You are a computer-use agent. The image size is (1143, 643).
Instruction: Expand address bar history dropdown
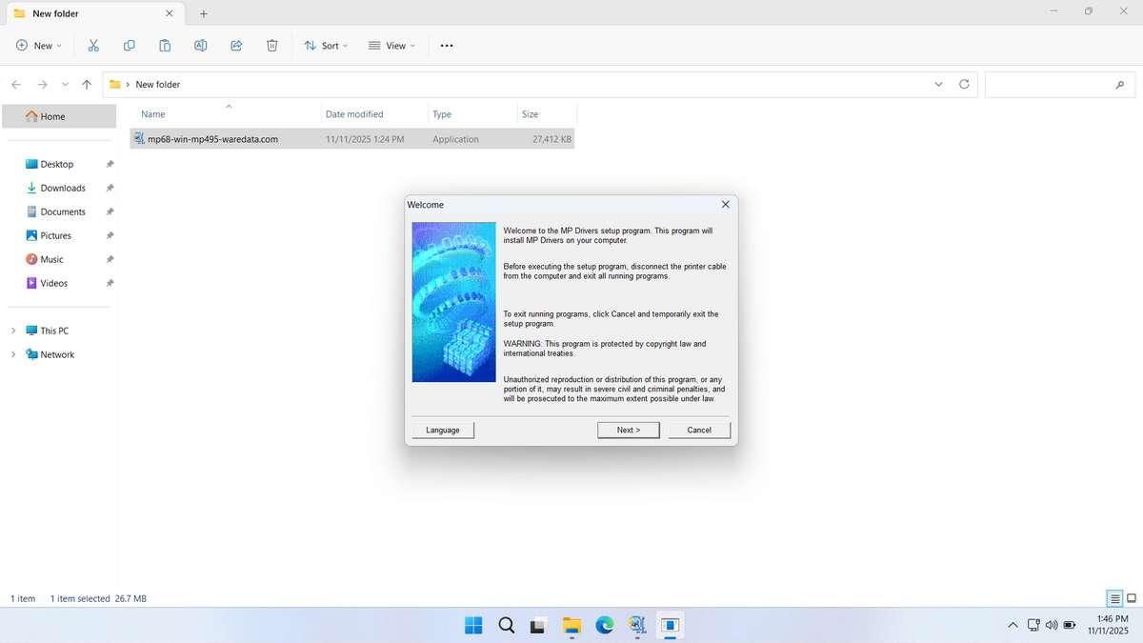[x=938, y=85]
